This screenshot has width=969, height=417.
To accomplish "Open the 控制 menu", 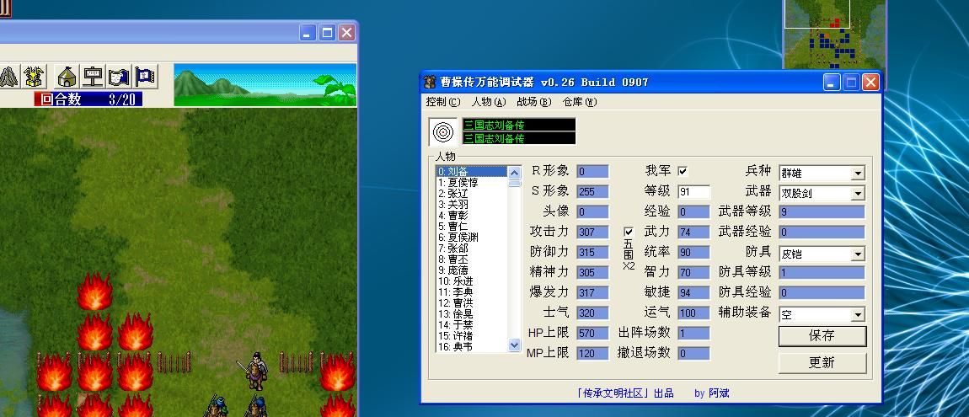I will (x=442, y=102).
